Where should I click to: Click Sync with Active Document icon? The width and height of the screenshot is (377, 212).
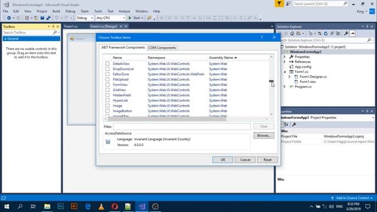[319, 34]
